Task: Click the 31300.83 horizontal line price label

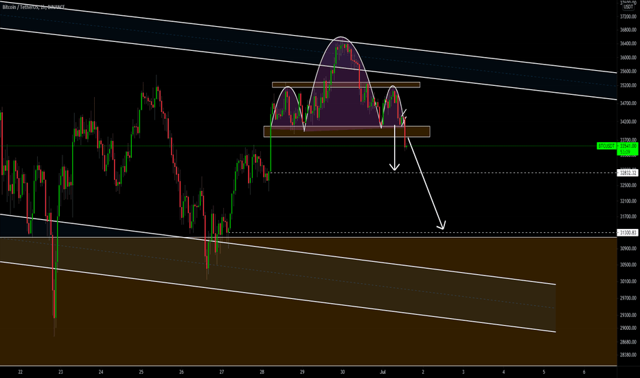Action: (x=628, y=232)
